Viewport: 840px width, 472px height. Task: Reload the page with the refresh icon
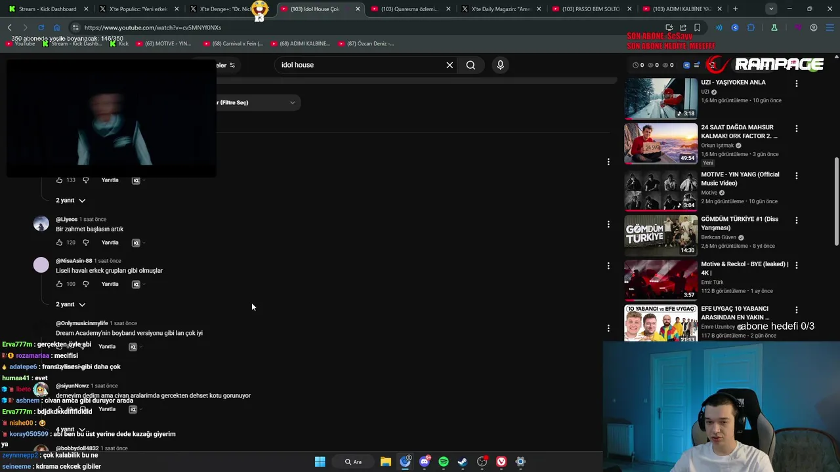[41, 28]
